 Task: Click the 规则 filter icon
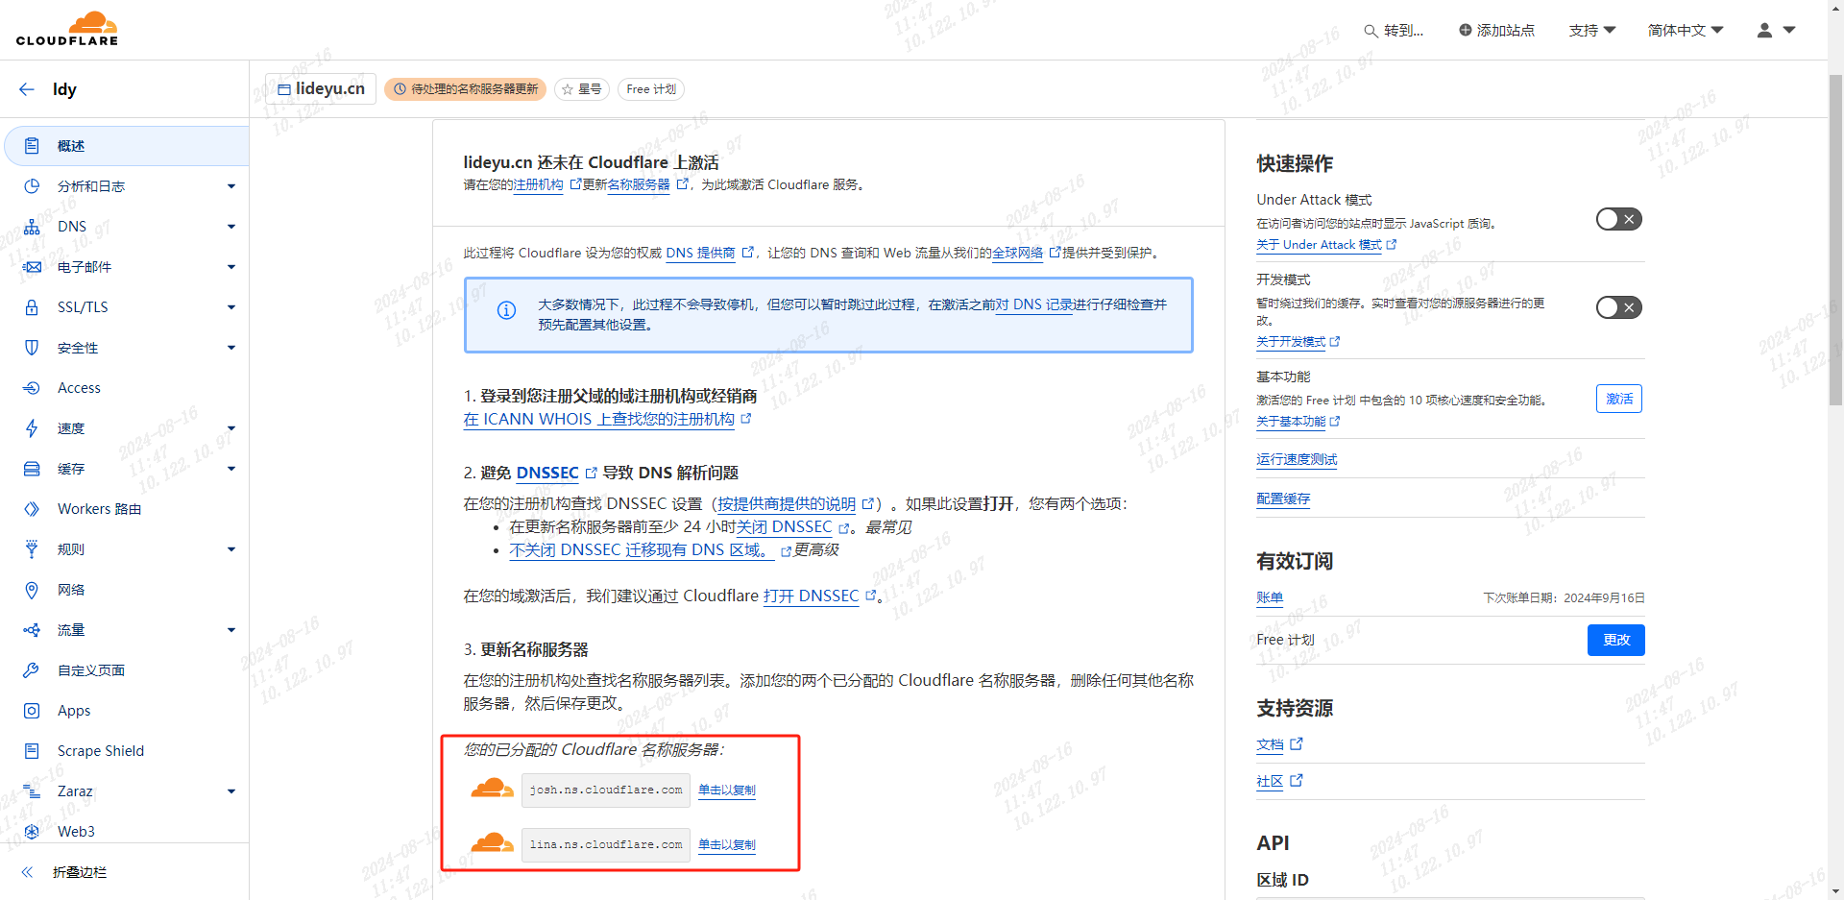[x=32, y=549]
